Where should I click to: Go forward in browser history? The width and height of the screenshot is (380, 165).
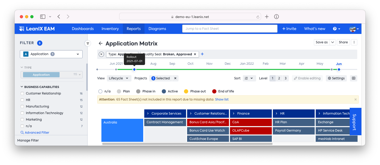[68, 17]
